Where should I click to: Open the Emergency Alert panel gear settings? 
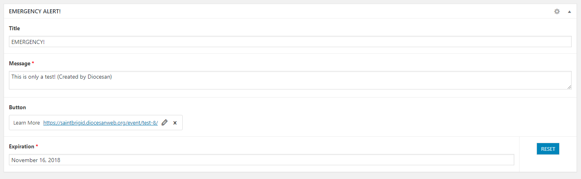557,12
